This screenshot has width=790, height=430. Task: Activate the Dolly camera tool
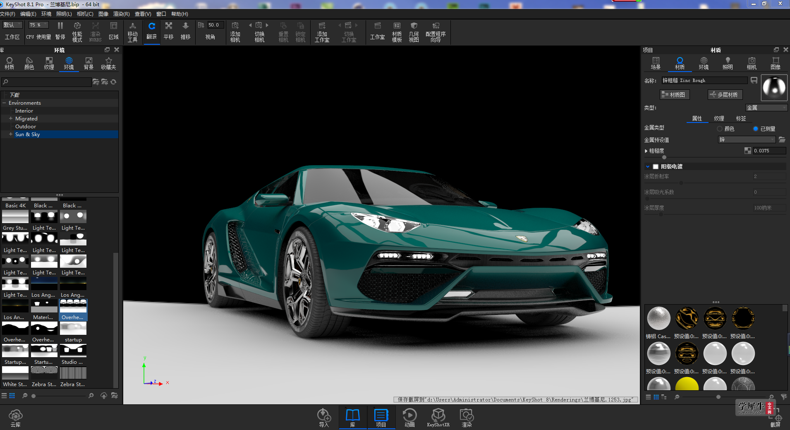(x=186, y=31)
